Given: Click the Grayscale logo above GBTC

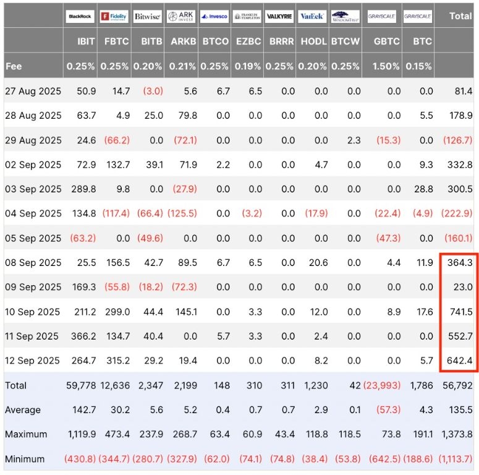Looking at the screenshot, I should tap(383, 17).
